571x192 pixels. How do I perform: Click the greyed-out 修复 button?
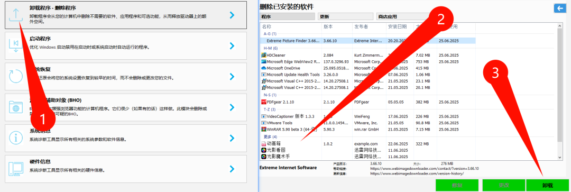coord(457,186)
